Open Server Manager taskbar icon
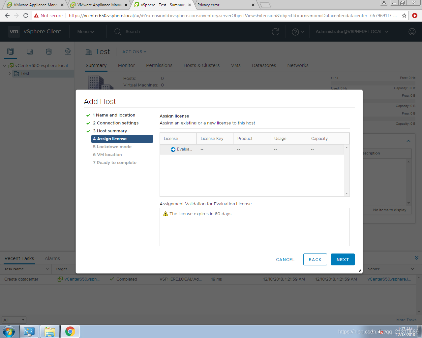This screenshot has width=422, height=338. point(29,331)
